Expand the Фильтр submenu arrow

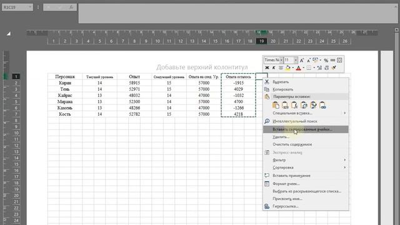point(344,160)
